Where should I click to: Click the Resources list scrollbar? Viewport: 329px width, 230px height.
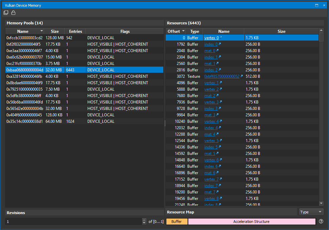tap(321, 37)
